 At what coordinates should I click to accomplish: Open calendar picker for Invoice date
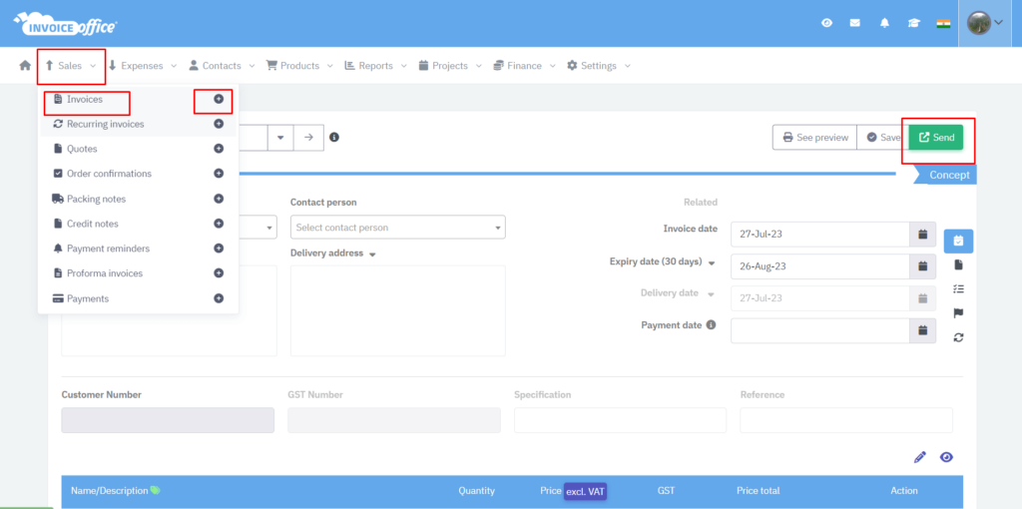click(x=923, y=234)
